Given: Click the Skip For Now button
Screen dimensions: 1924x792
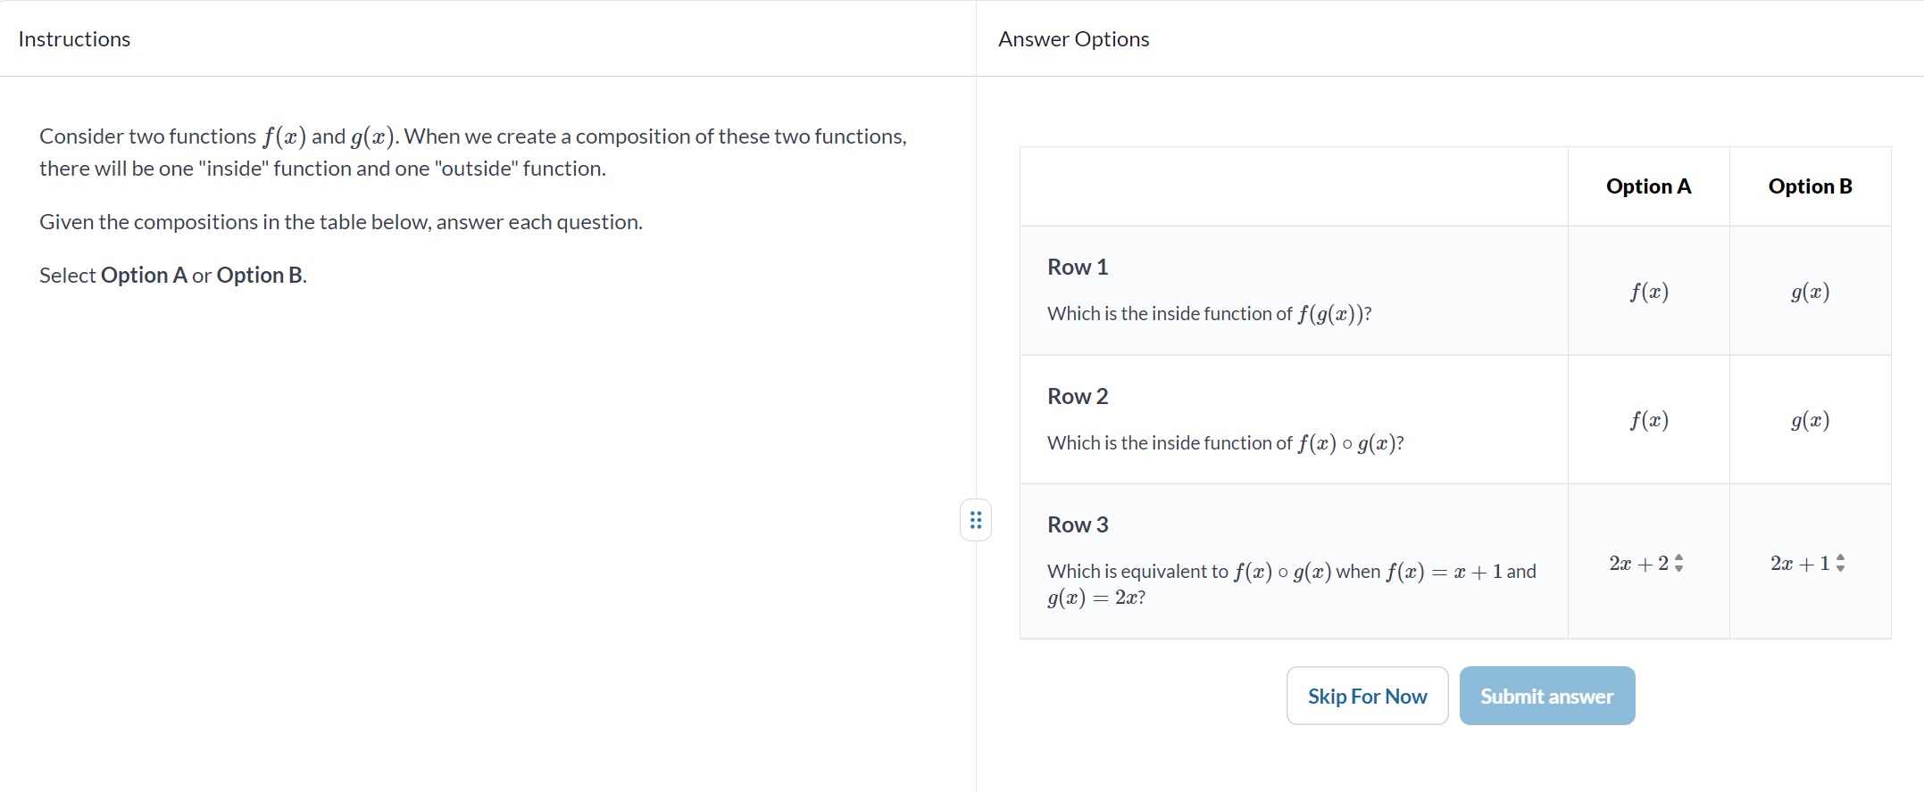Looking at the screenshot, I should tap(1367, 696).
